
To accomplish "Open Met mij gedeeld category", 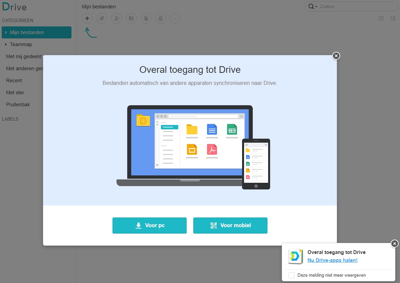I will [24, 56].
